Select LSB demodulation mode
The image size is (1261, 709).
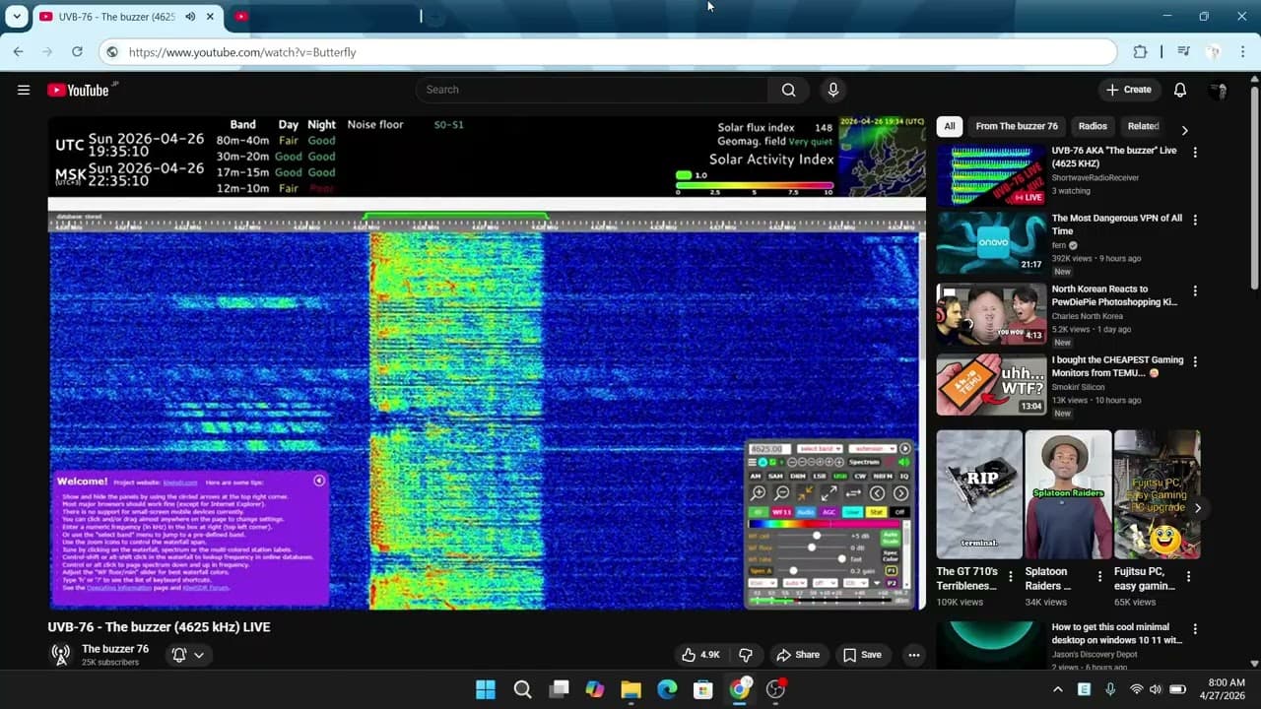(819, 477)
